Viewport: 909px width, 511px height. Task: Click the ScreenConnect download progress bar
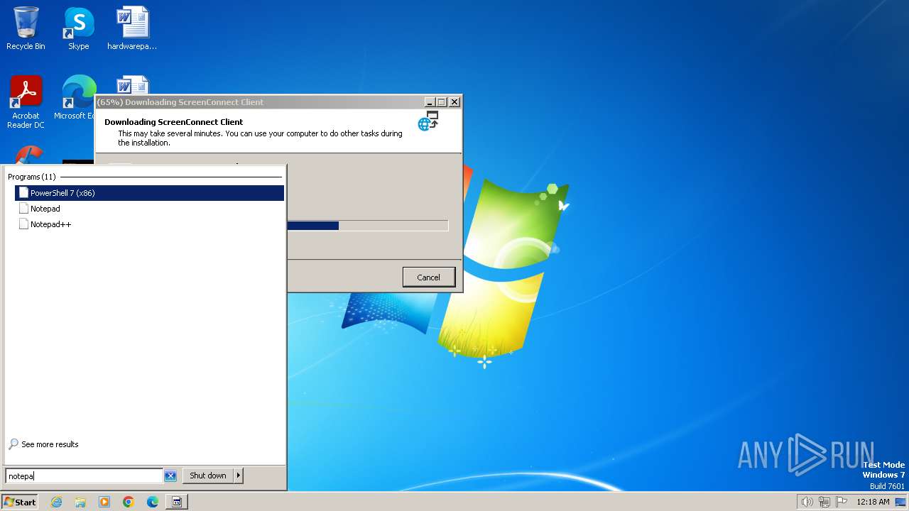367,226
